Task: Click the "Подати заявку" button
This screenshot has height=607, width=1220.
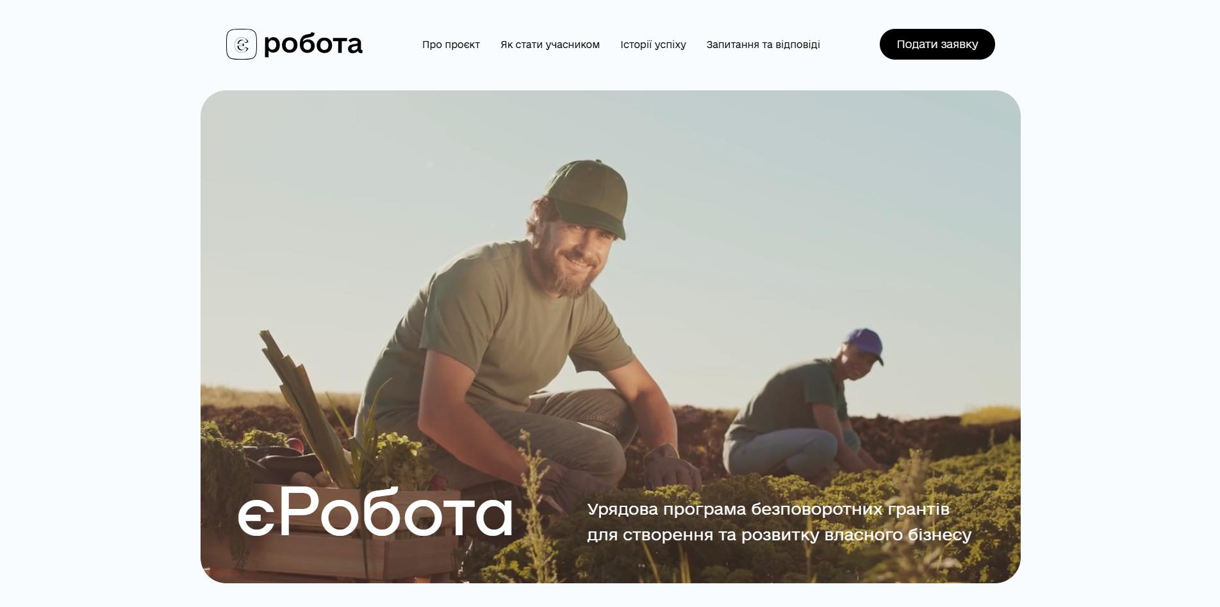Action: click(937, 44)
